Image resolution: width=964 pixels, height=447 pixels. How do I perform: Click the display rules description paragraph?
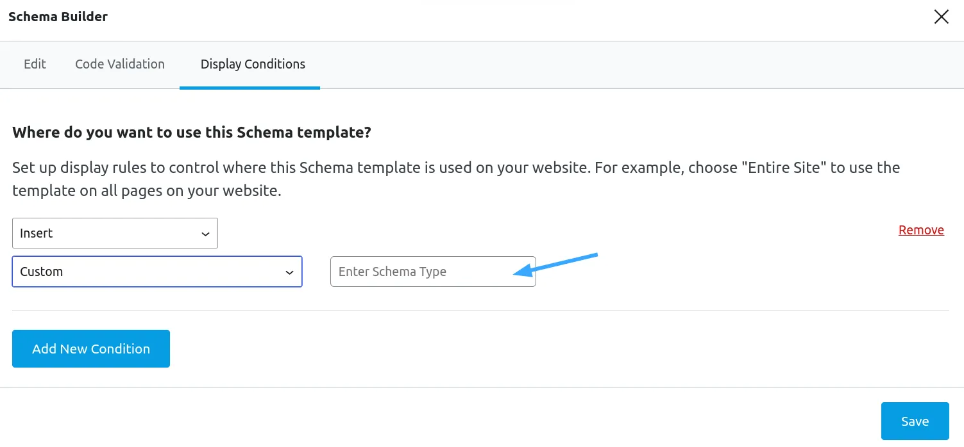point(456,179)
